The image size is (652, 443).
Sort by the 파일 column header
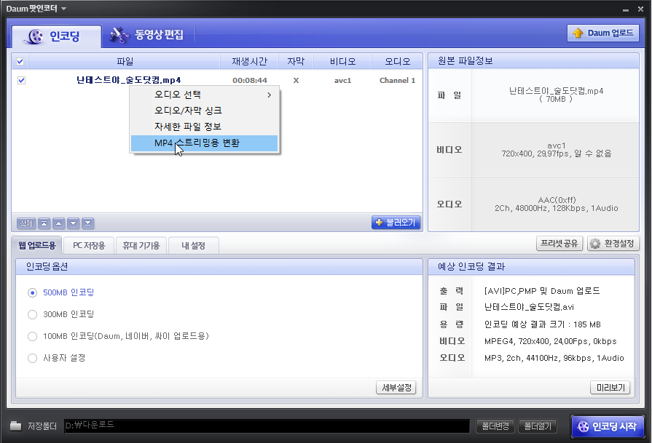[x=125, y=61]
